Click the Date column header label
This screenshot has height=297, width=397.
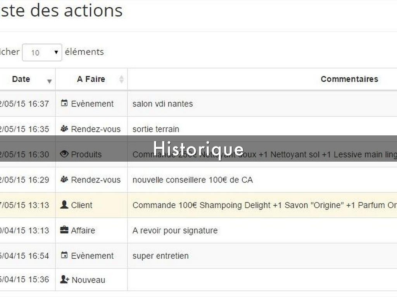[21, 79]
